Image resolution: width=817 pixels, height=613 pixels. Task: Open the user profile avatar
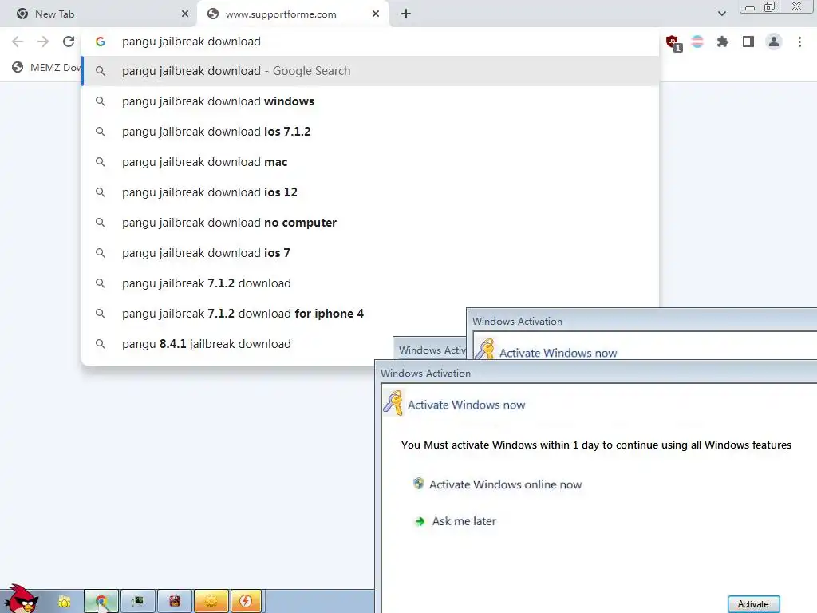[774, 42]
